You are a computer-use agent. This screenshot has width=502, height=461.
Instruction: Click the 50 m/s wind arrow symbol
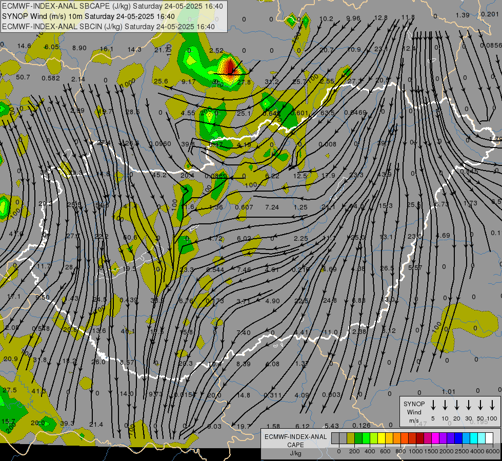pos(480,405)
